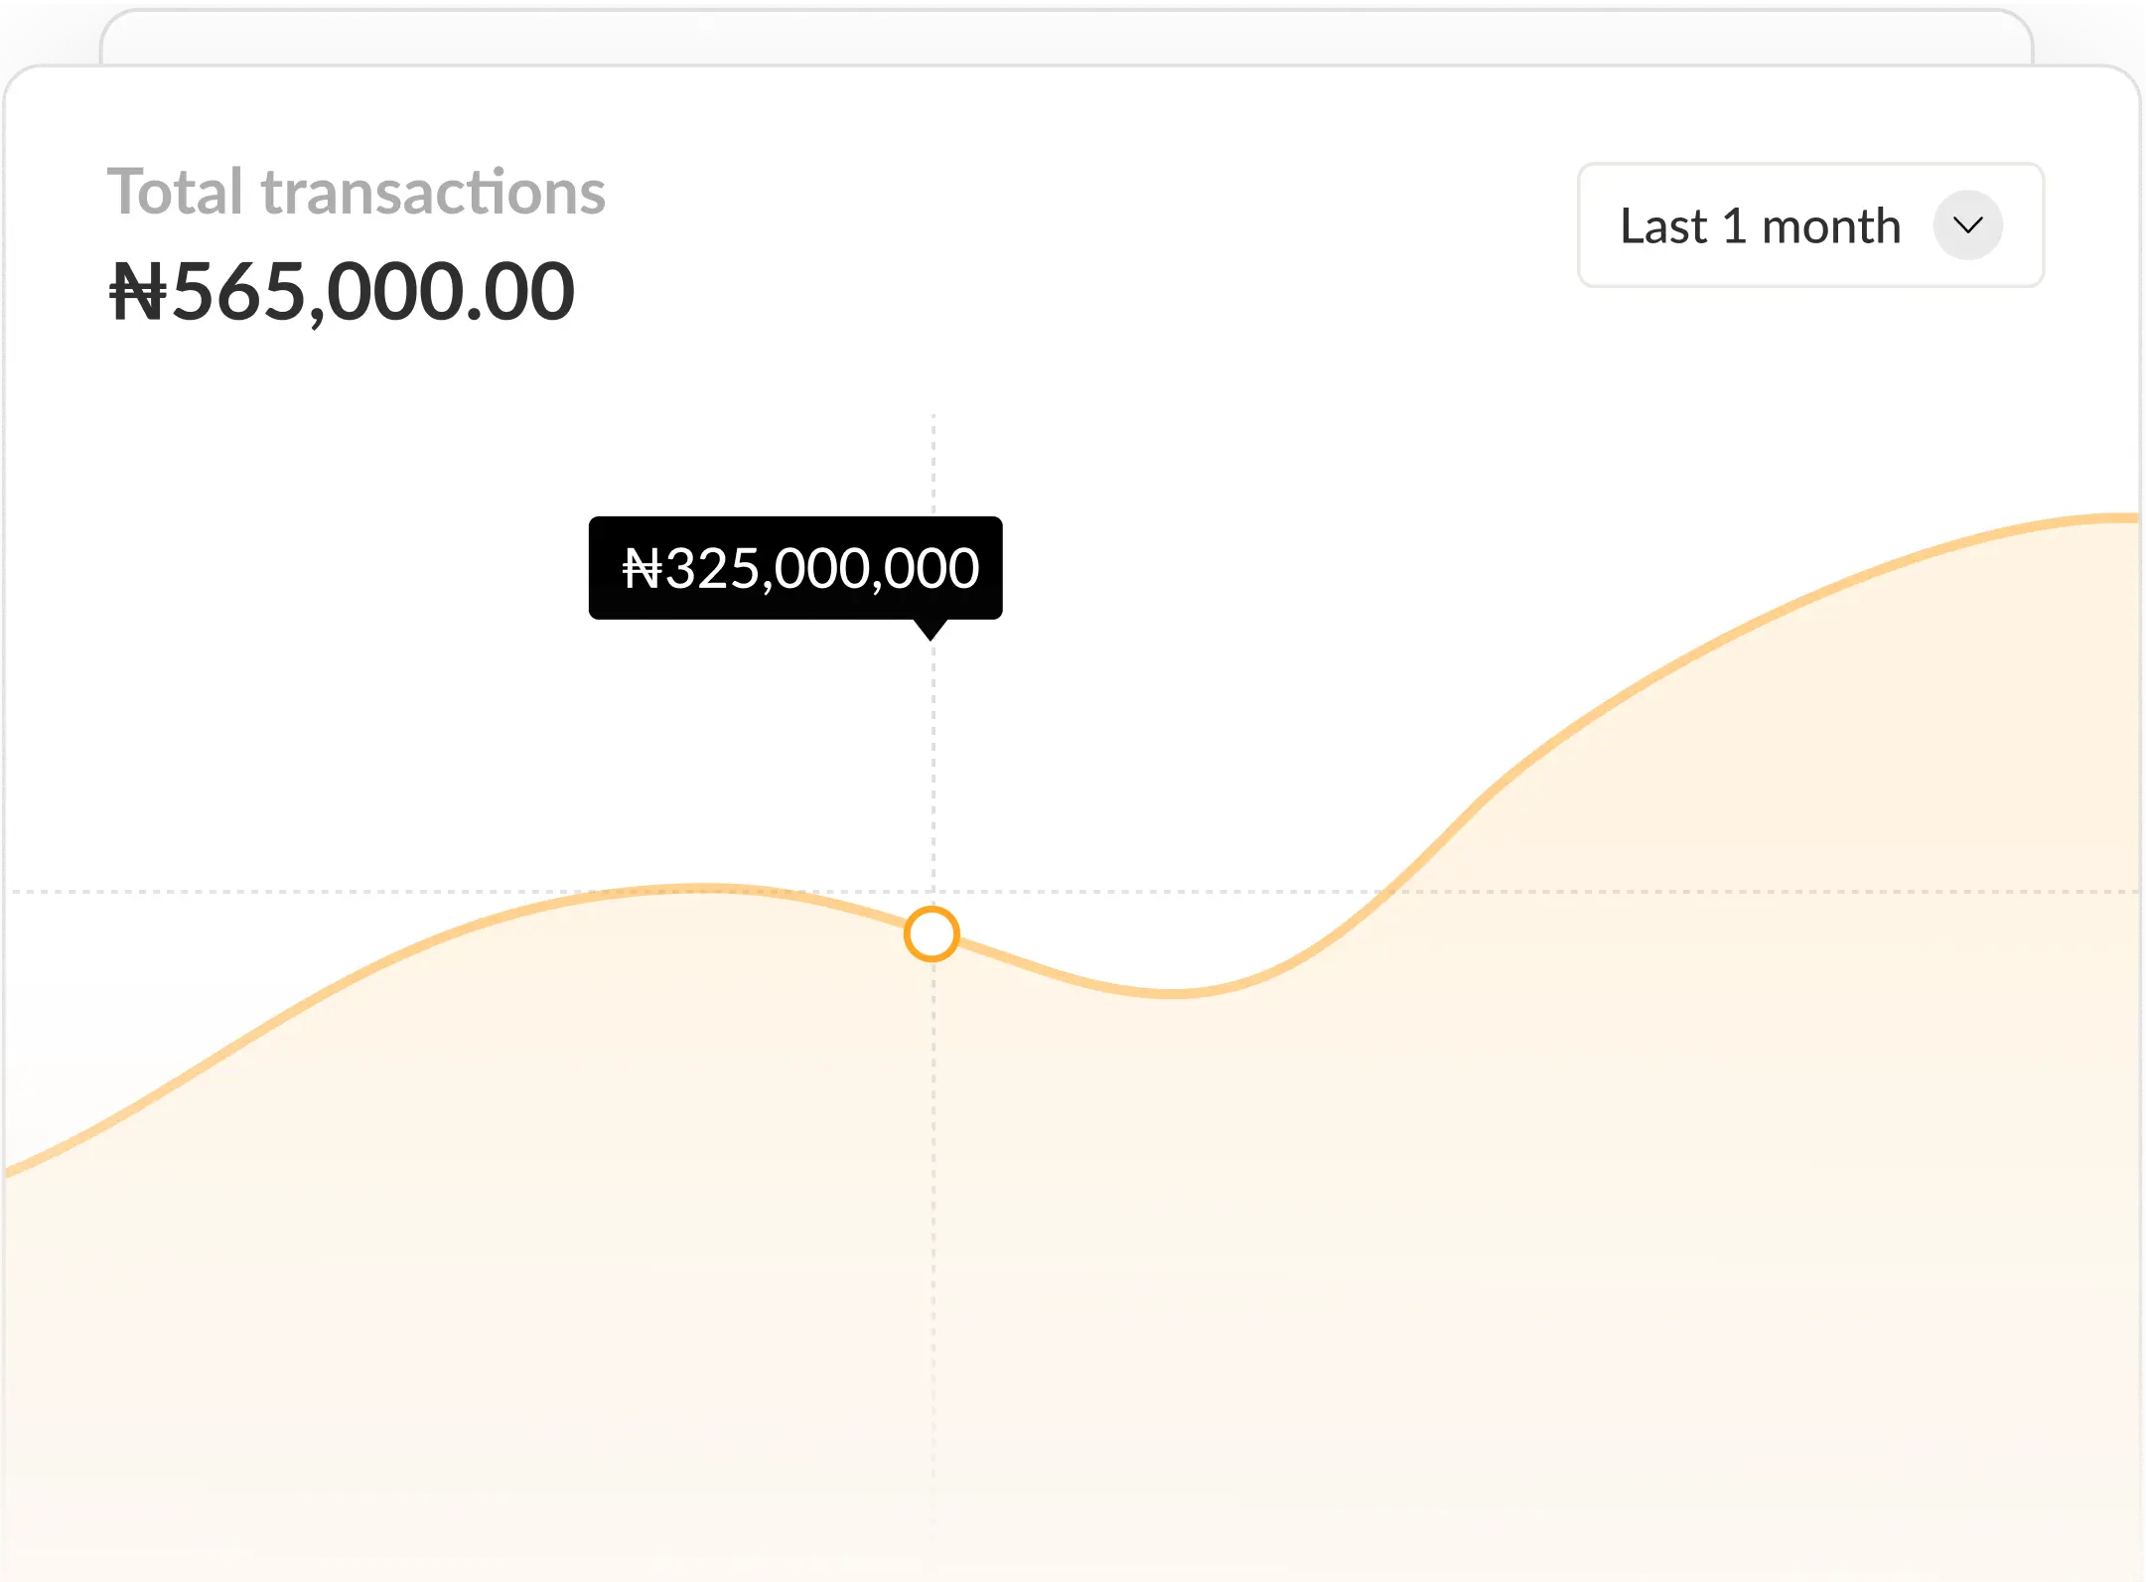2146x1582 pixels.
Task: Click the Naira symbol inside the black tooltip
Action: (x=642, y=569)
